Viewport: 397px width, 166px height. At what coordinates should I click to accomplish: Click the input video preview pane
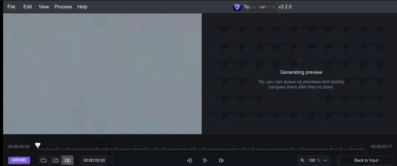click(102, 74)
